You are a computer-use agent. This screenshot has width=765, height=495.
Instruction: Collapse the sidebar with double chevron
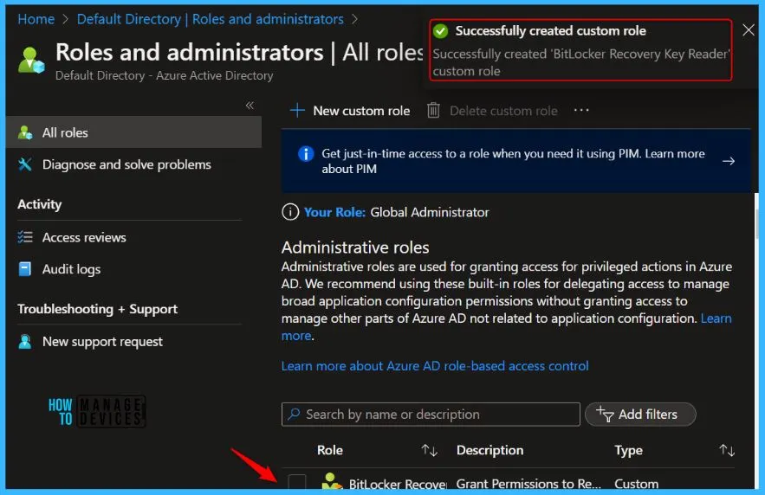point(250,106)
